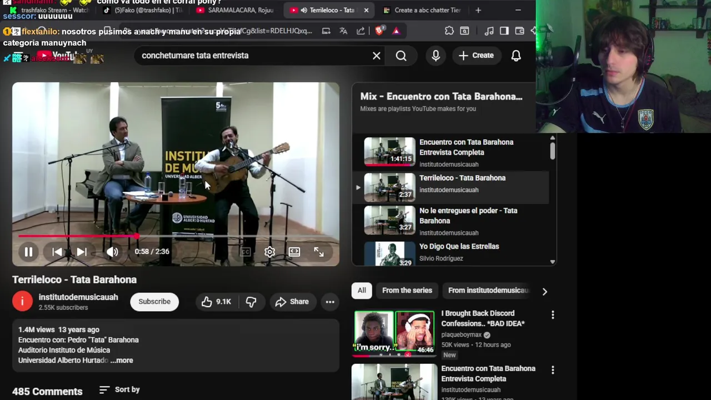The height and width of the screenshot is (400, 711).
Task: Skip to next video in player
Action: coord(82,252)
